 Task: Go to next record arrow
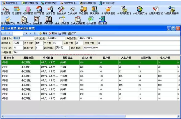pos(31,33)
